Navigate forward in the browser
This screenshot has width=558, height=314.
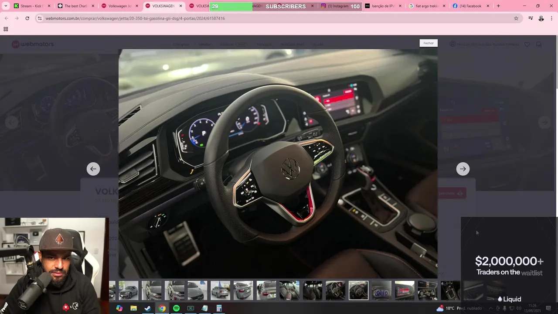[x=17, y=18]
